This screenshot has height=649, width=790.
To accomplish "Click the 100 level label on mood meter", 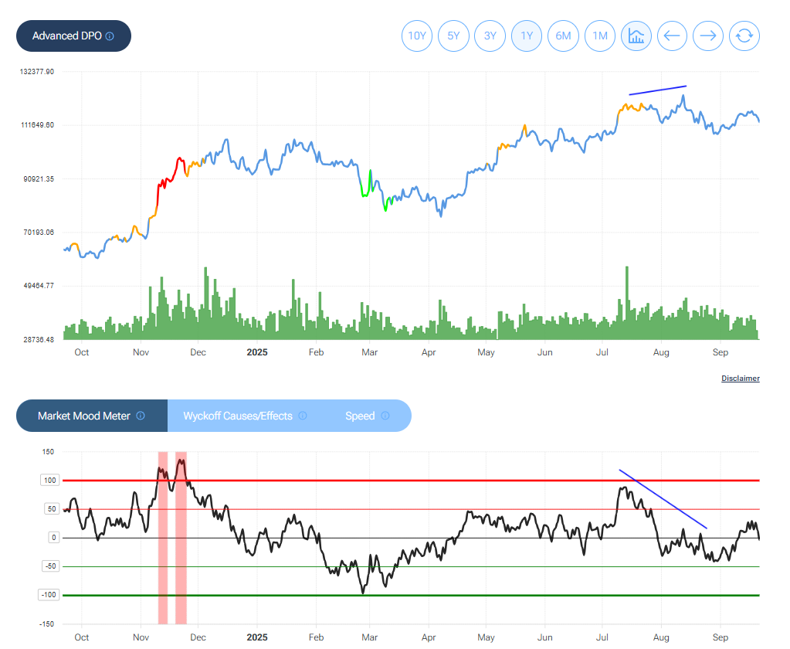I will coord(50,481).
